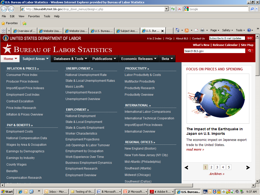Switch to the Subject Are... tab
The image size is (260, 195).
pos(127,31)
